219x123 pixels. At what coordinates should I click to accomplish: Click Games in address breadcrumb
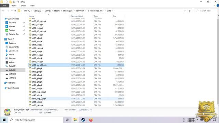coord(48,11)
